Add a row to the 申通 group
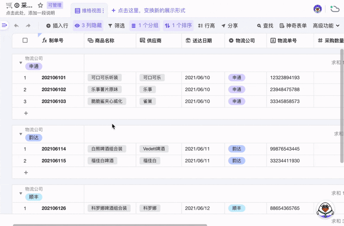The image size is (344, 226). pyautogui.click(x=26, y=113)
